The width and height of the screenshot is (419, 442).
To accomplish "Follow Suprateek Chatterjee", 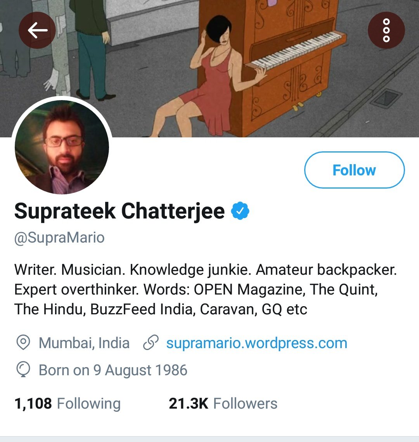I will click(x=354, y=170).
